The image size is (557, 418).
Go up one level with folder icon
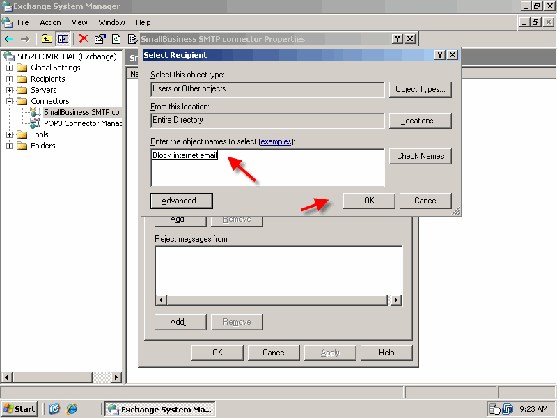coord(47,39)
